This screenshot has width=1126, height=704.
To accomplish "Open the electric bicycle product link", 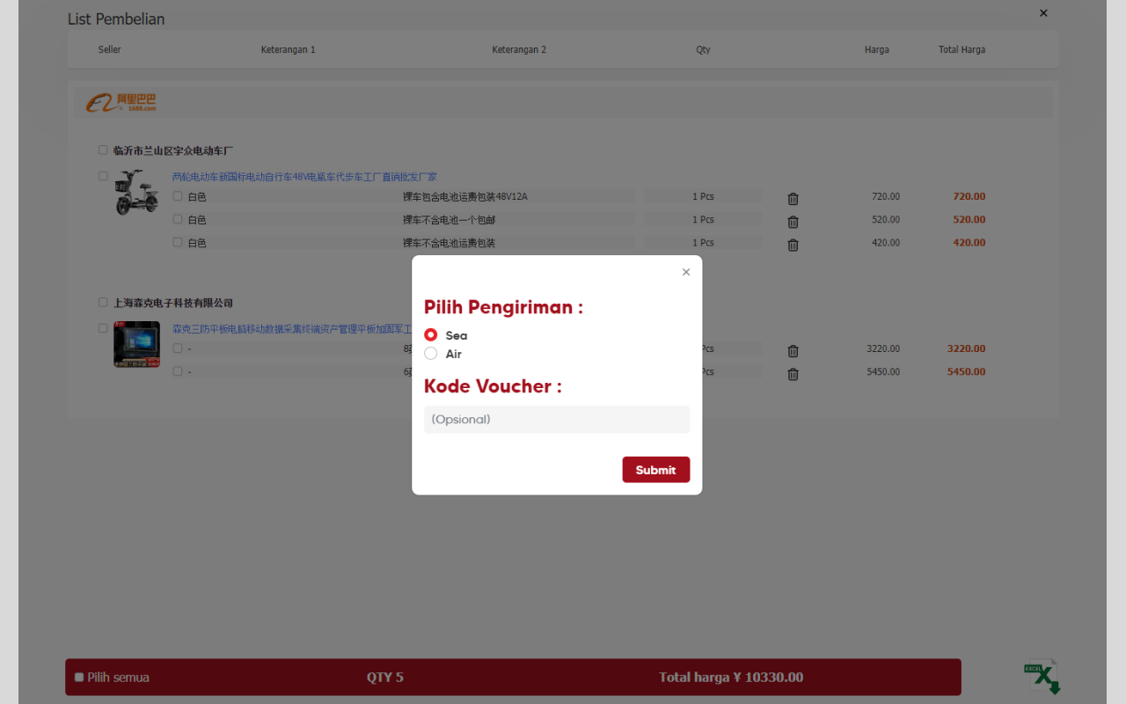I will click(304, 175).
